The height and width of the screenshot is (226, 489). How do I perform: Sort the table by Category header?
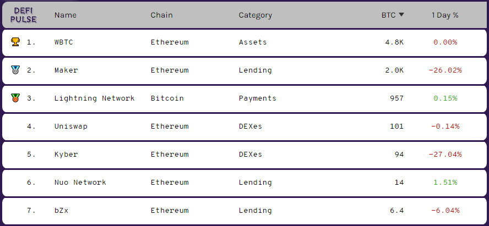coord(255,15)
